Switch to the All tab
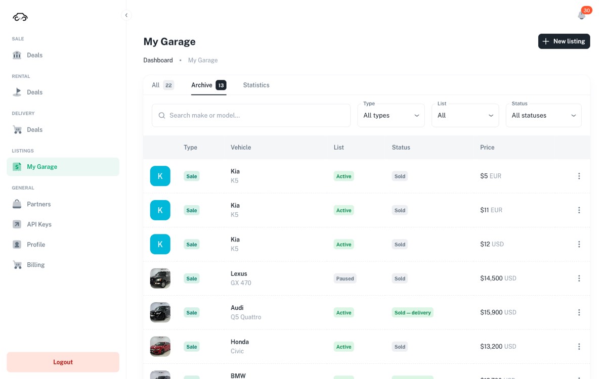The width and height of the screenshot is (607, 379). coord(163,85)
